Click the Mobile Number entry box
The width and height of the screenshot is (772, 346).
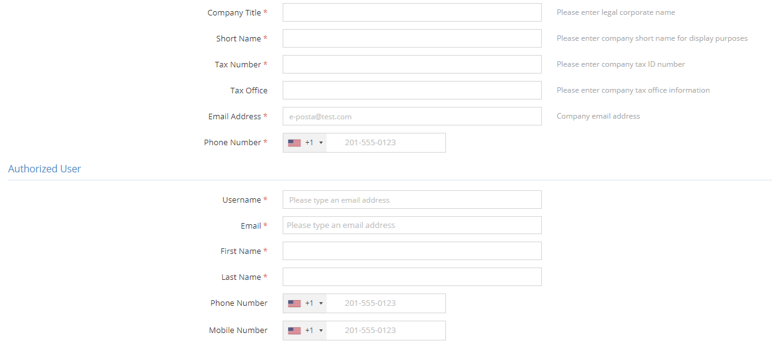[386, 331]
